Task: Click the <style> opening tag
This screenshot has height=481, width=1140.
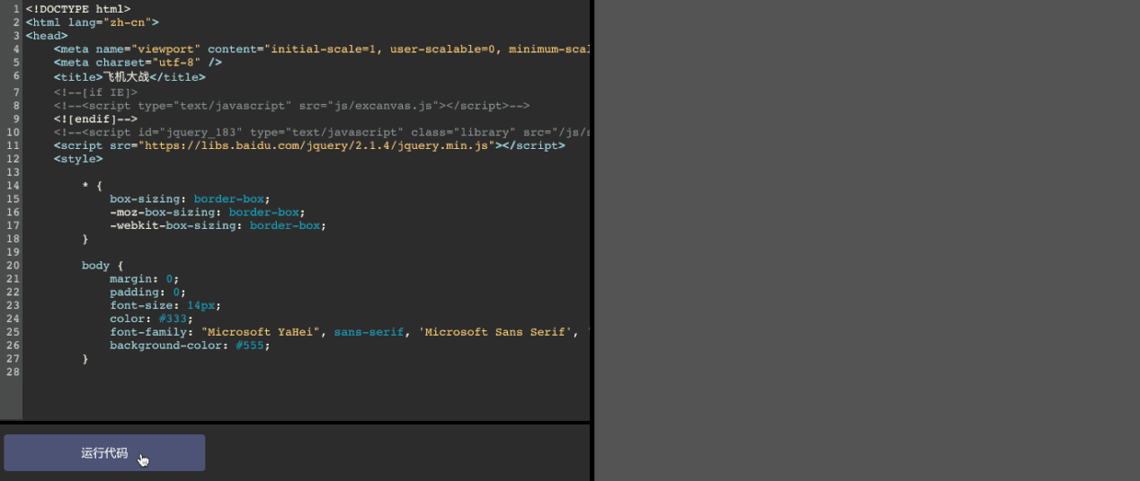Action: point(78,159)
